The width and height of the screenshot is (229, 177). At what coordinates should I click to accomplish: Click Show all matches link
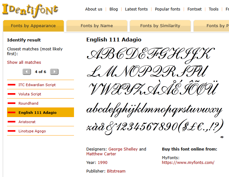pyautogui.click(x=24, y=63)
